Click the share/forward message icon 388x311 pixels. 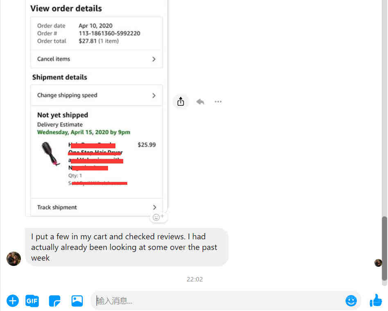tap(180, 101)
